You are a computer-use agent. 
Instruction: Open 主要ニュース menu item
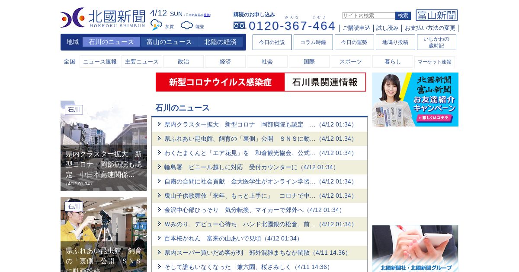point(142,62)
